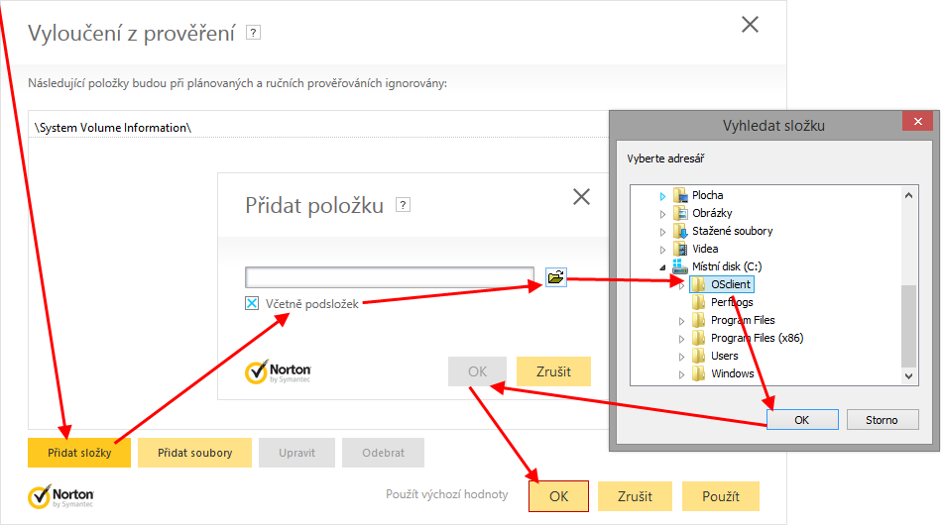The width and height of the screenshot is (943, 525).
Task: Select the Místní disk (C:) drive icon
Action: (x=680, y=266)
